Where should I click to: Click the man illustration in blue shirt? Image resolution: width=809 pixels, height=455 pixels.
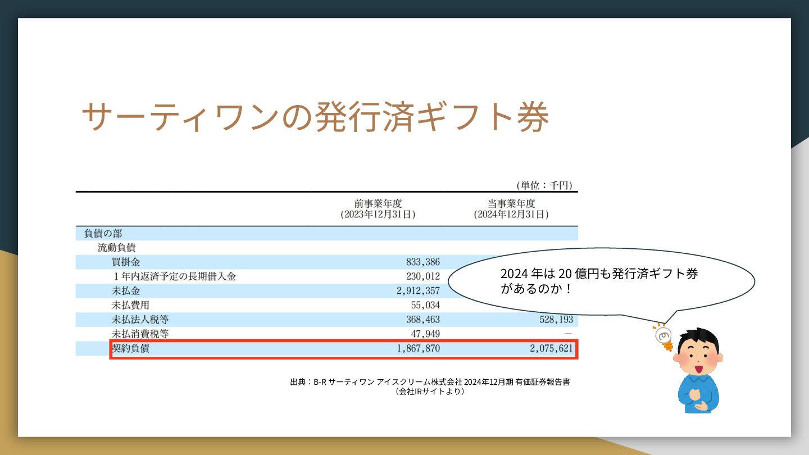click(x=698, y=371)
